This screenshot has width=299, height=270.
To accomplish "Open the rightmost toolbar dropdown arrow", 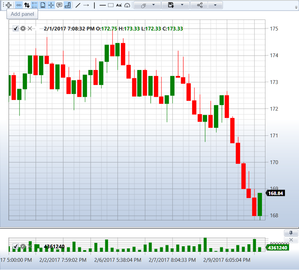I will (x=215, y=5).
